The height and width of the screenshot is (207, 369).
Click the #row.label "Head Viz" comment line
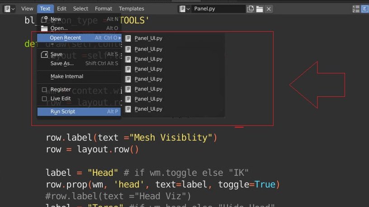click(118, 196)
